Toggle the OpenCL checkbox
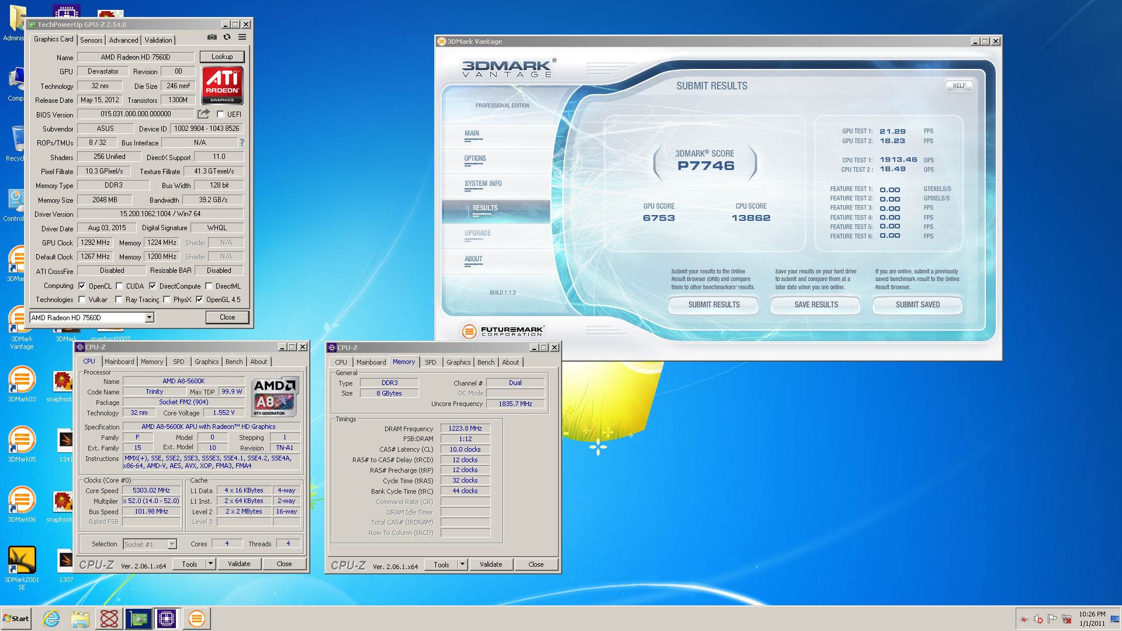This screenshot has height=631, width=1122. tap(82, 286)
